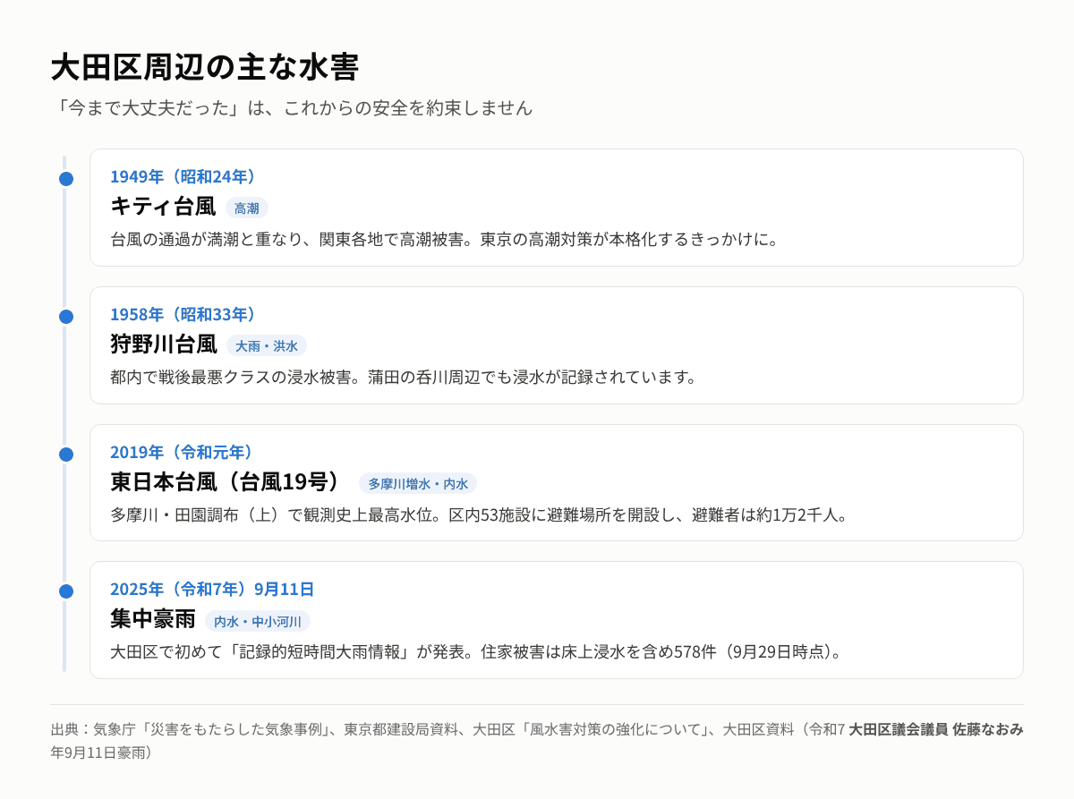The height and width of the screenshot is (799, 1074).
Task: Click the timeline dot for 2019年
Action: tap(65, 455)
